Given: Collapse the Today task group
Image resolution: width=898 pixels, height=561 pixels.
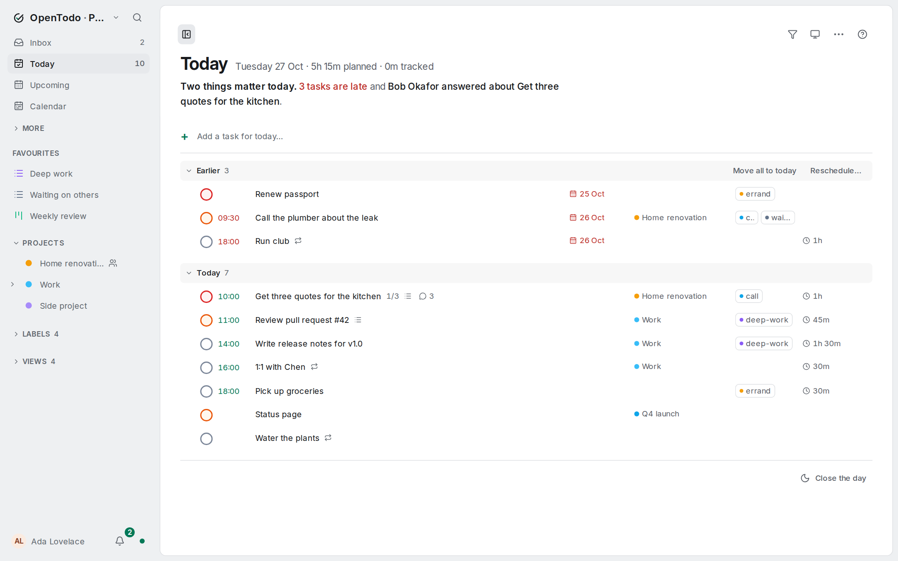Looking at the screenshot, I should (189, 273).
